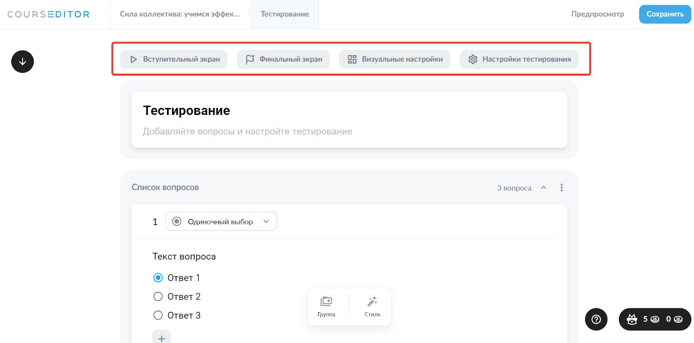Click the Ответ 2 label text

pyautogui.click(x=184, y=297)
